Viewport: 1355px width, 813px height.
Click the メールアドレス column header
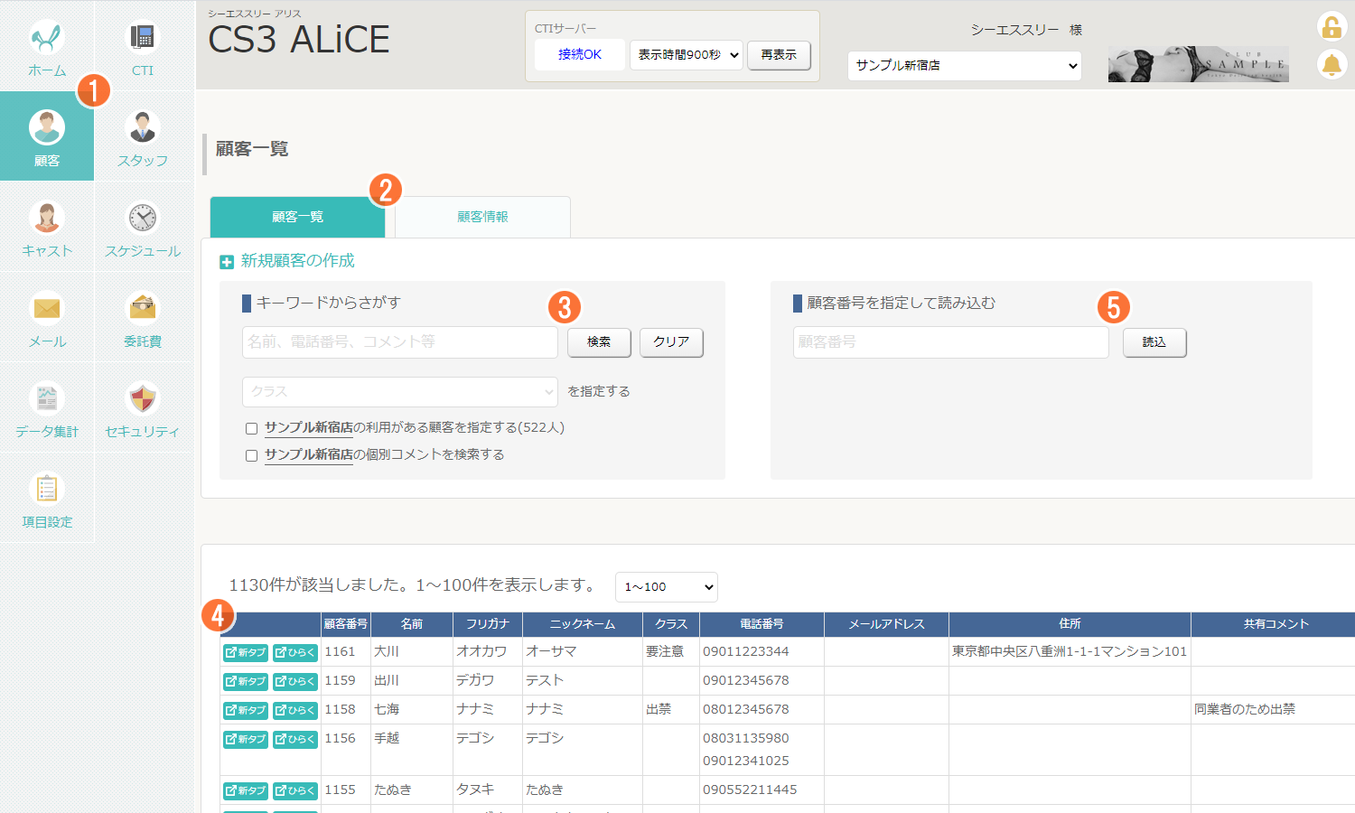tap(886, 624)
